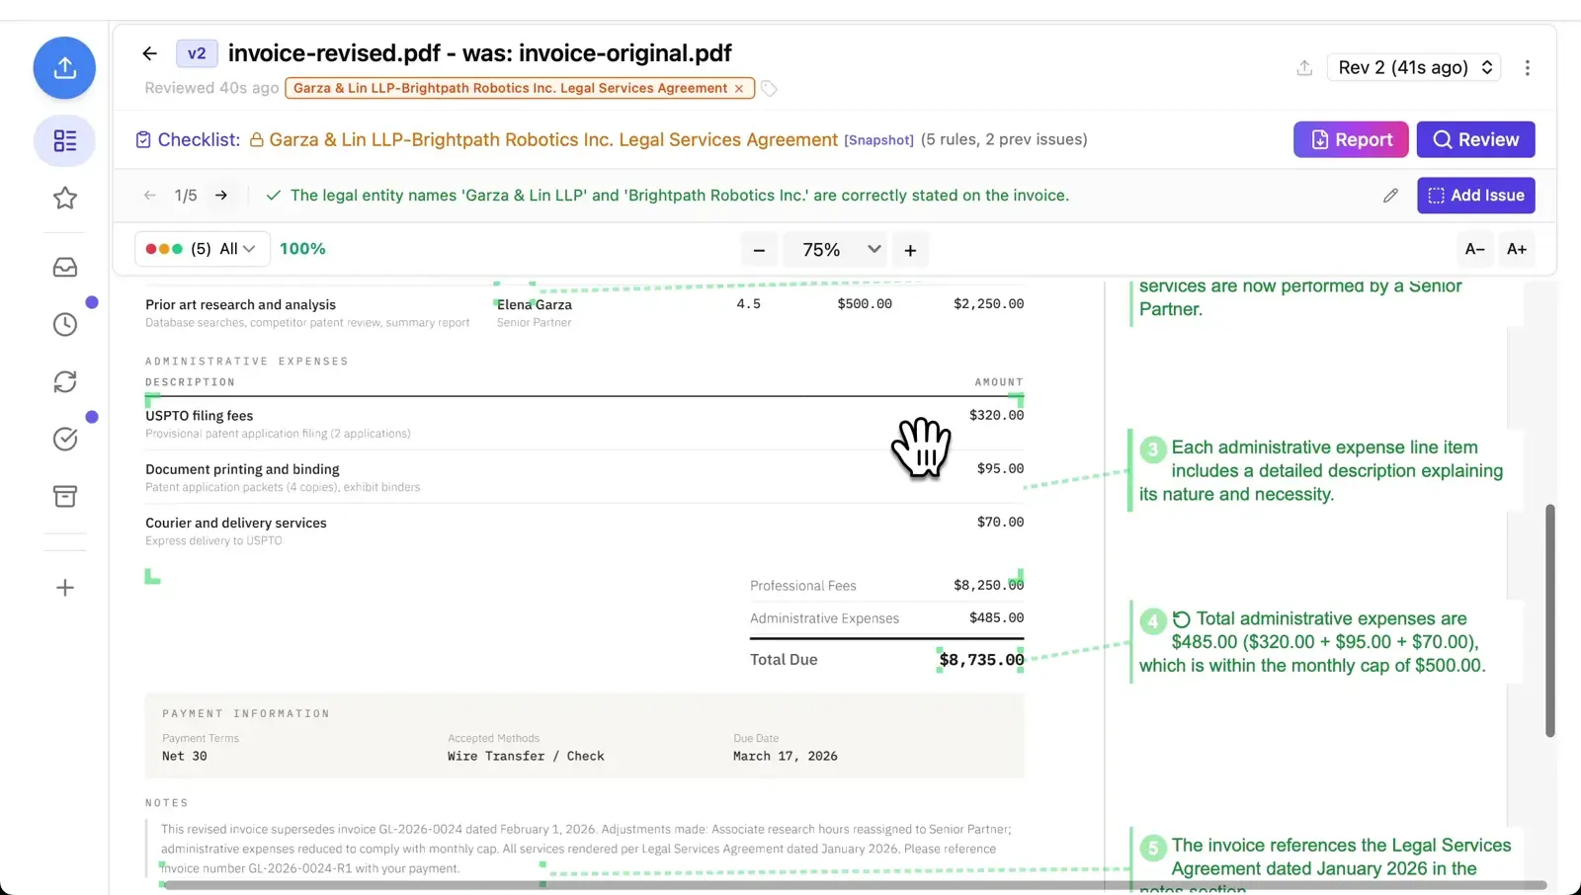The height and width of the screenshot is (895, 1581).
Task: Edit the checklist rule with the pencil icon
Action: coord(1390,196)
